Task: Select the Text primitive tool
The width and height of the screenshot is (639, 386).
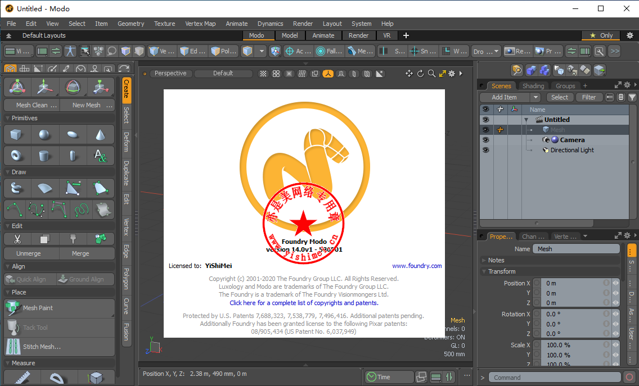Action: 100,156
